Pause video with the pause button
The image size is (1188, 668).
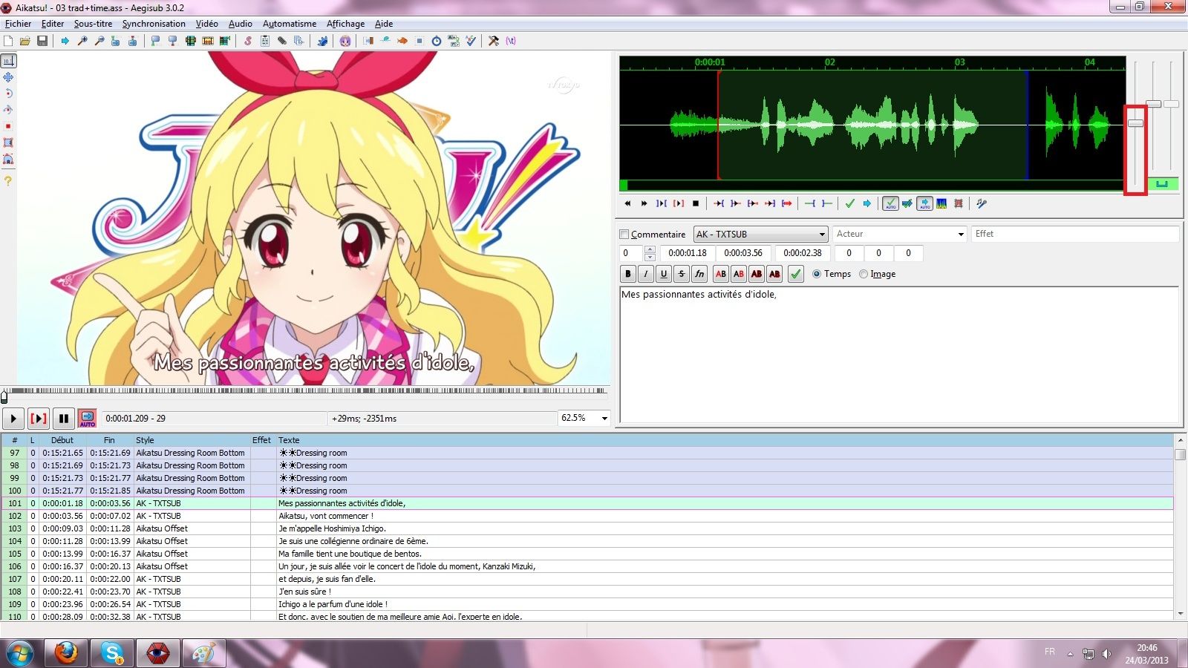[64, 419]
